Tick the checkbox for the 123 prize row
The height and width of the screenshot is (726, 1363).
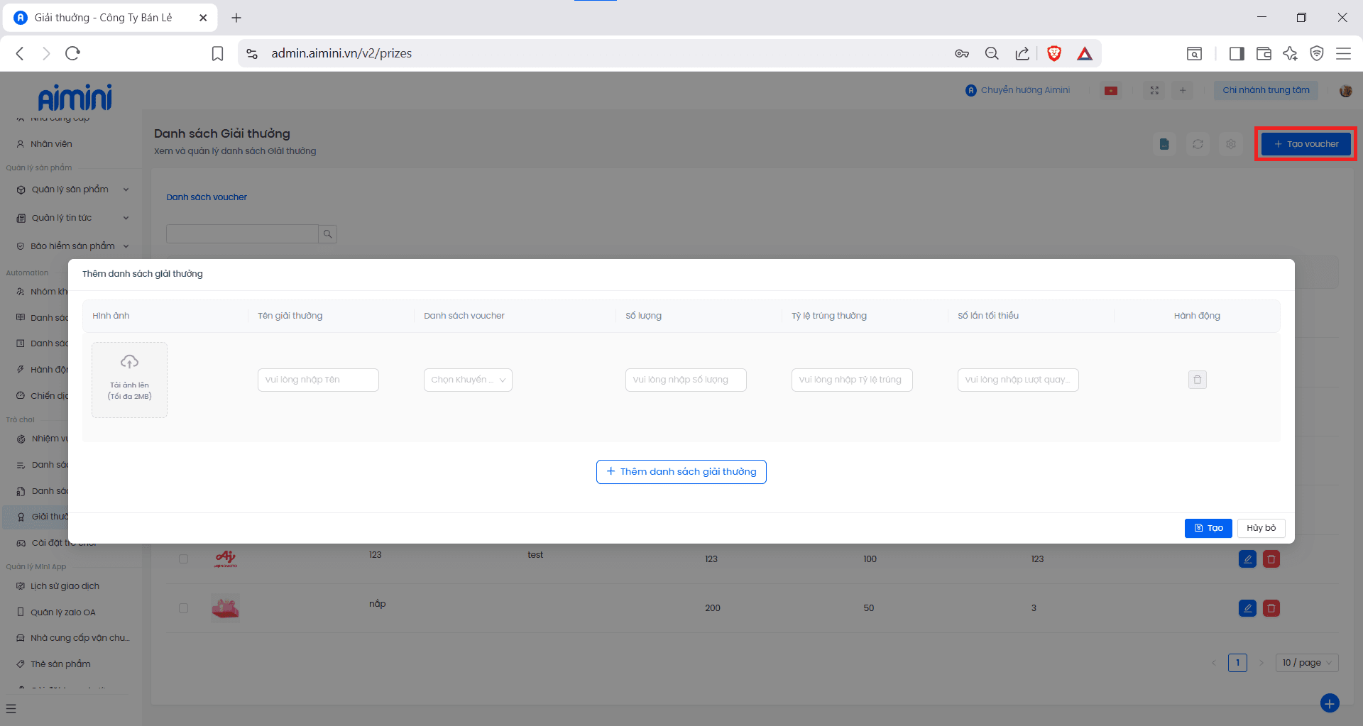click(184, 559)
